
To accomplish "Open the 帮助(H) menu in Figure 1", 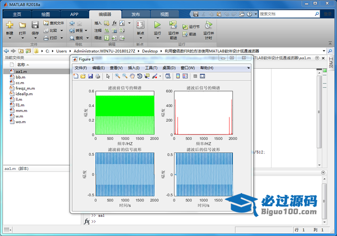I will click(207, 68).
